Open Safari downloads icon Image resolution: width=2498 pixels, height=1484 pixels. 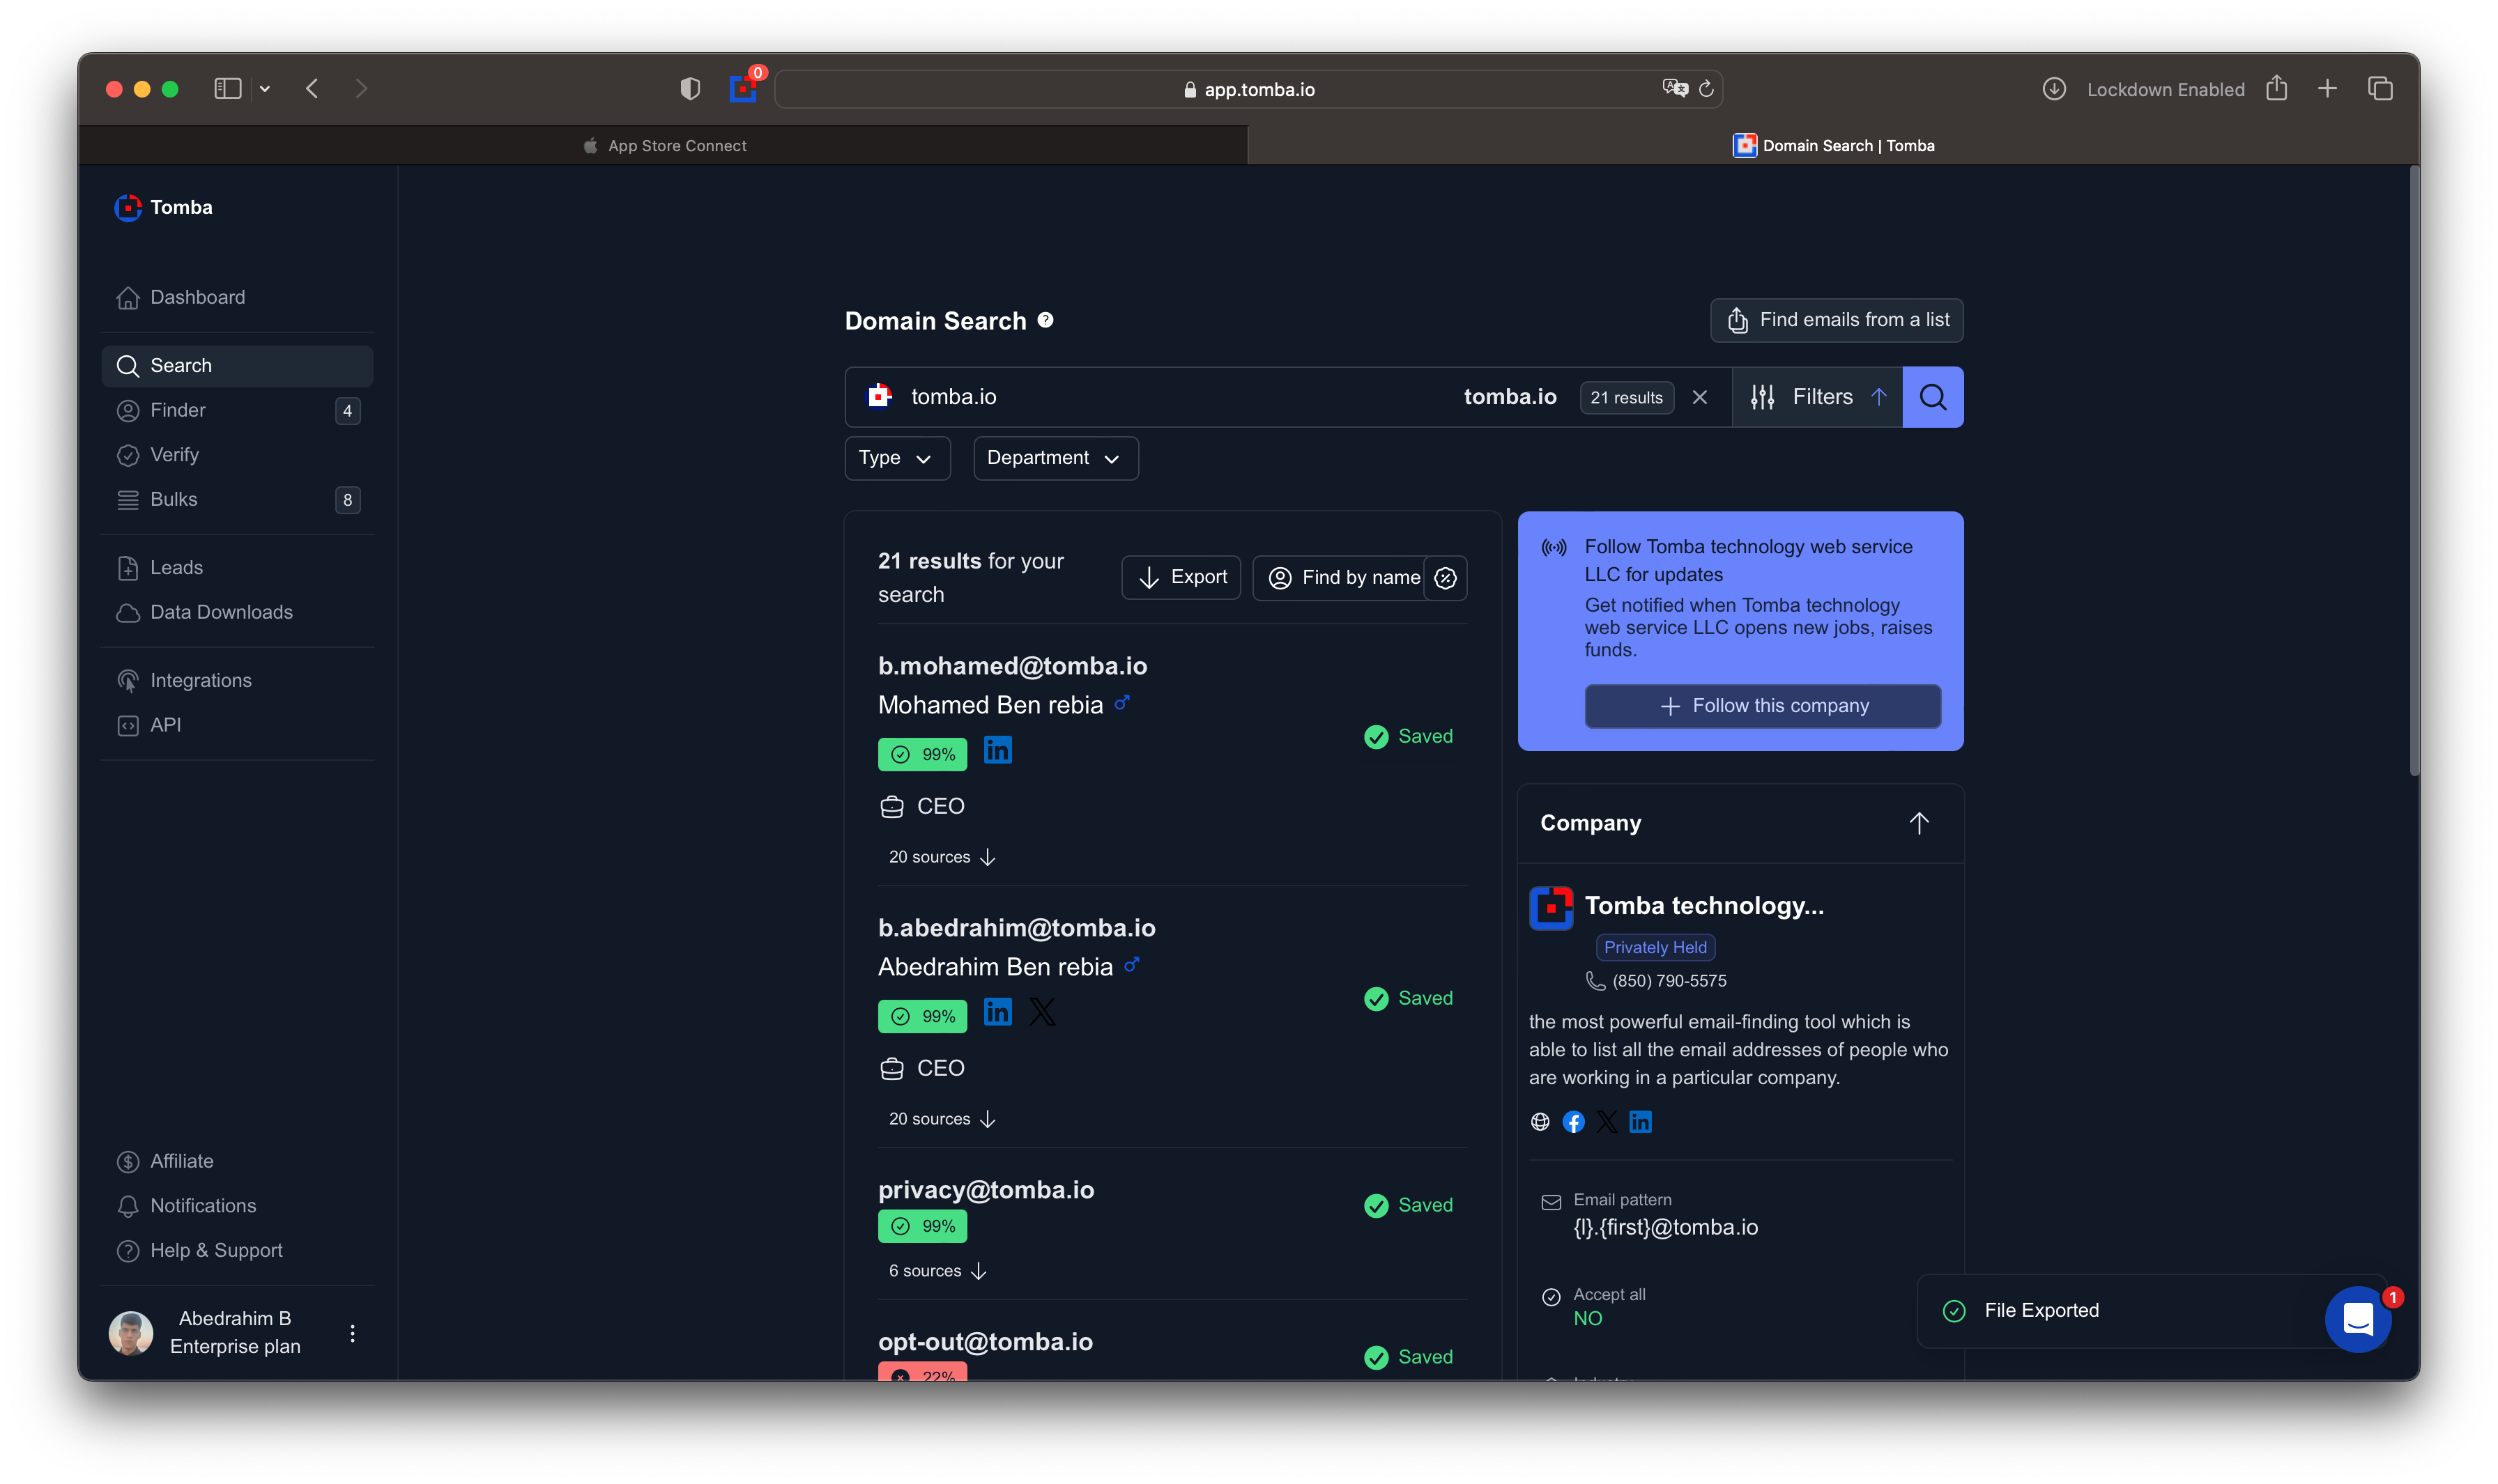pos(2053,89)
